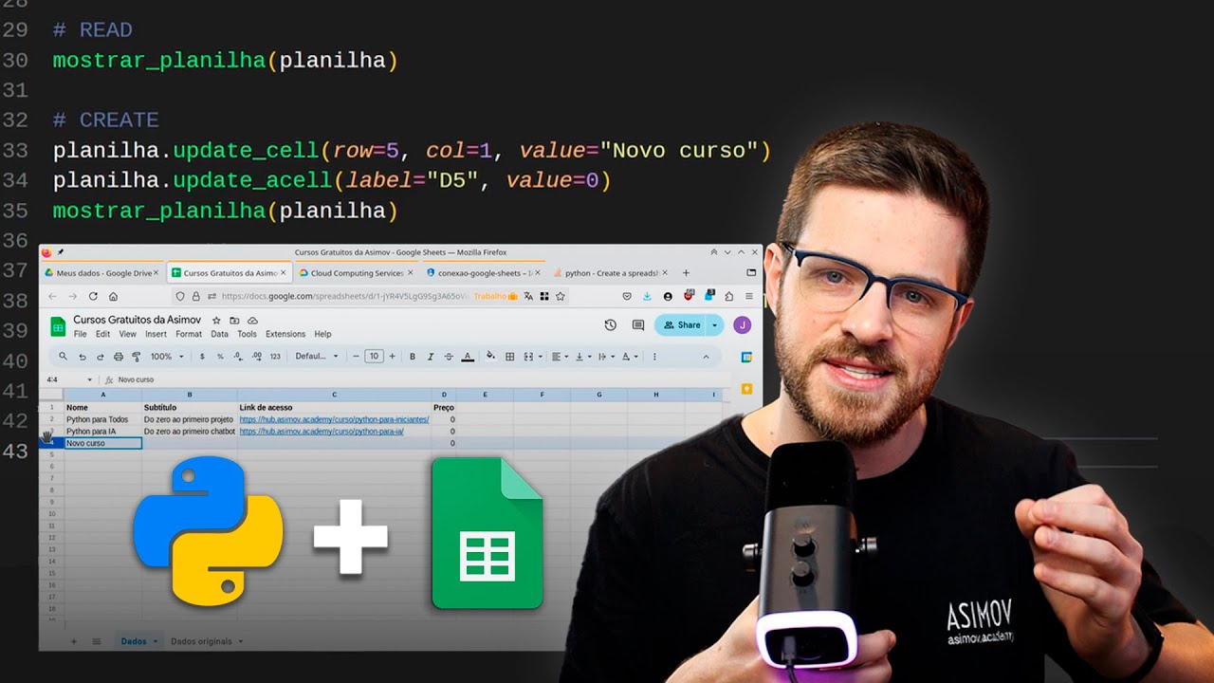The width and height of the screenshot is (1214, 683).
Task: Open Google Calendar side panel icon
Action: tap(746, 358)
